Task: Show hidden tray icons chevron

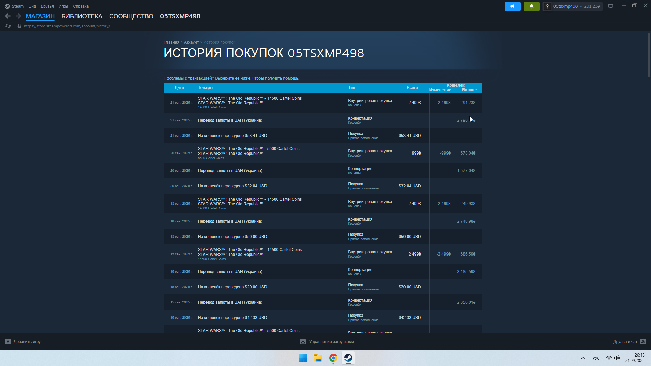Action: pos(583,358)
